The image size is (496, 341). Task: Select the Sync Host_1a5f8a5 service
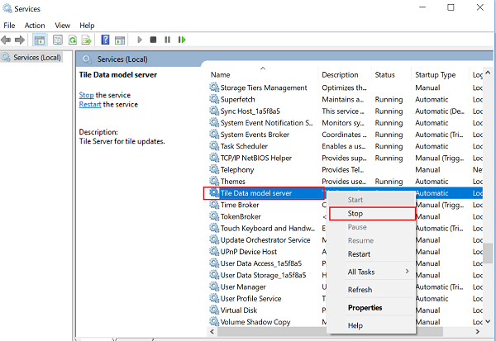click(x=250, y=111)
